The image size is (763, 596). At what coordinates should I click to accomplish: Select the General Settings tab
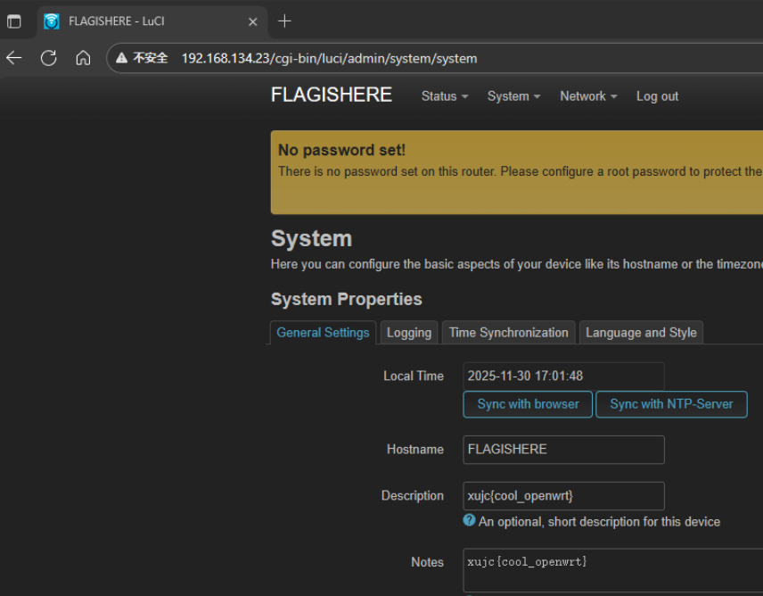323,333
